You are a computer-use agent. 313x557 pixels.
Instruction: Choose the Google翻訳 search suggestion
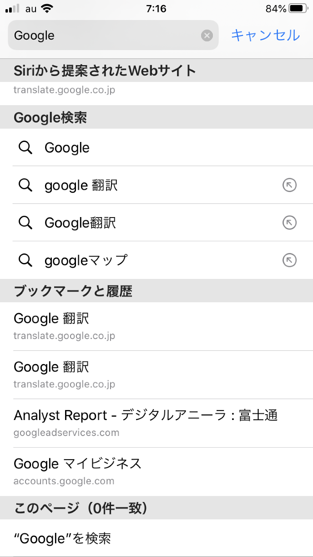point(80,223)
